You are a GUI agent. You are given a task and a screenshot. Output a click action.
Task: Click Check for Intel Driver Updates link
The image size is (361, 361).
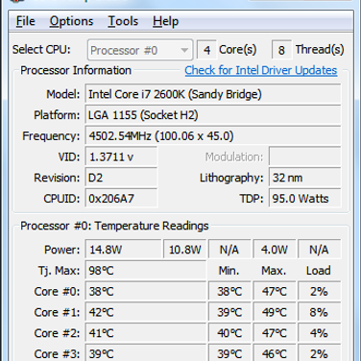click(x=261, y=70)
